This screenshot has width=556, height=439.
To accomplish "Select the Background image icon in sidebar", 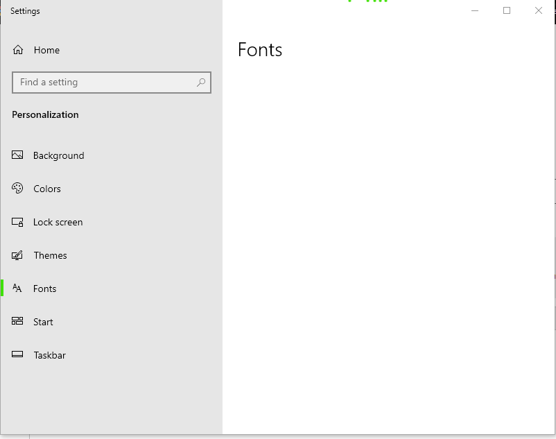I will [x=17, y=155].
